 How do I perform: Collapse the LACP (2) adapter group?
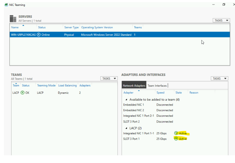[126, 128]
